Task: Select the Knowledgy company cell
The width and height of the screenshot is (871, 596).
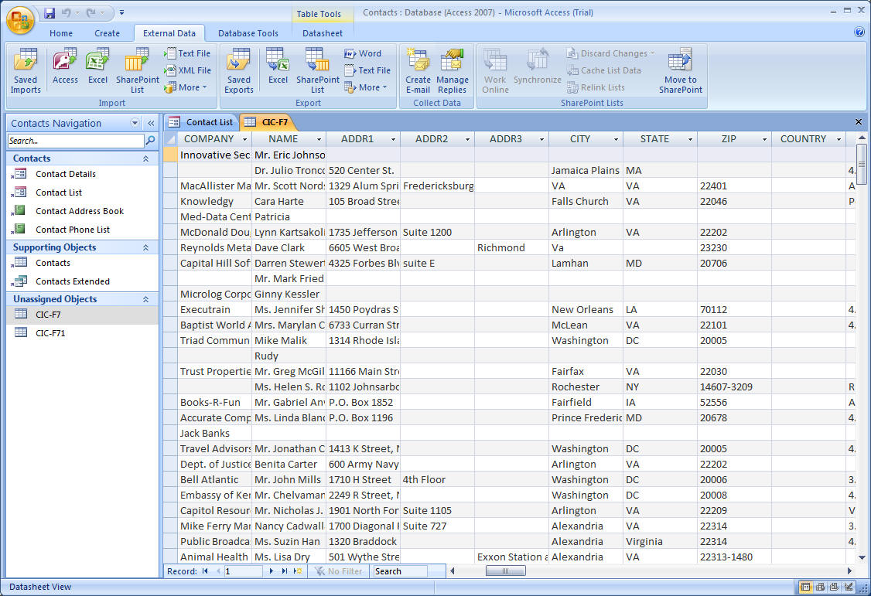Action: pyautogui.click(x=215, y=202)
